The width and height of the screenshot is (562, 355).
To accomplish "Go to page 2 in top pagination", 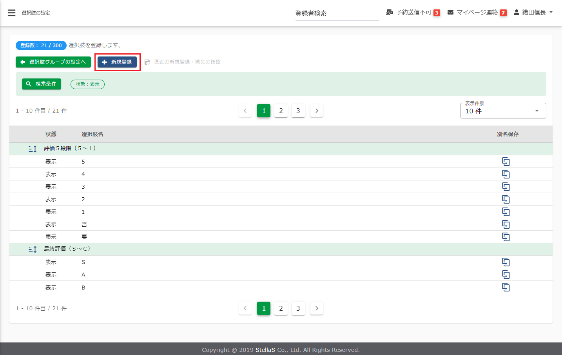I will tap(281, 111).
